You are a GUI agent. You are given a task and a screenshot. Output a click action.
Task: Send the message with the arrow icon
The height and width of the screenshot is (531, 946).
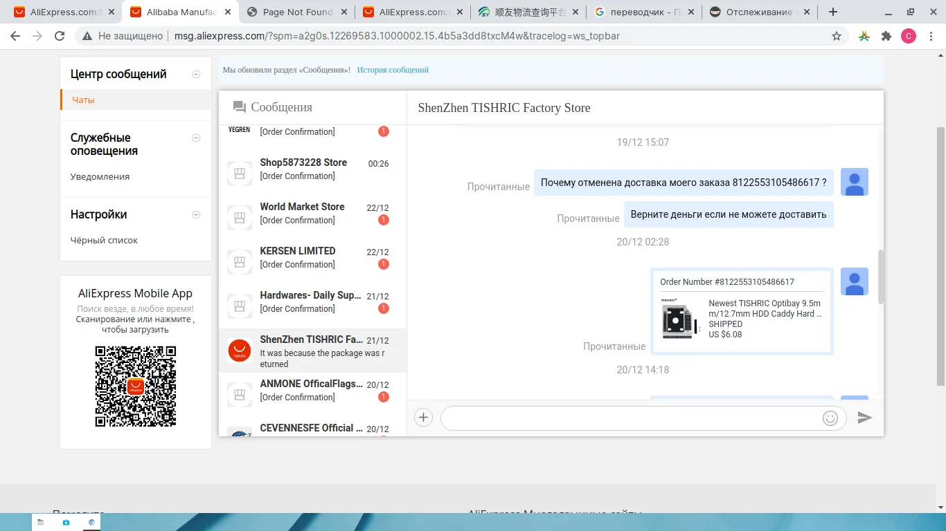coord(864,418)
